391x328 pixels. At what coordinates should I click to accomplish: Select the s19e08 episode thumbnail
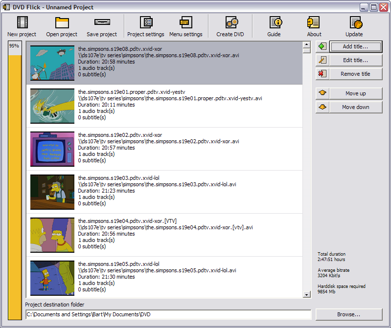[x=52, y=63]
